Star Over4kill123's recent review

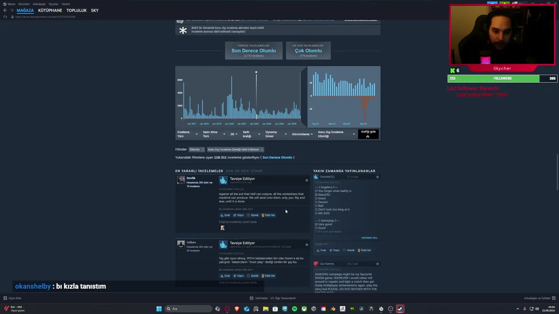click(377, 177)
